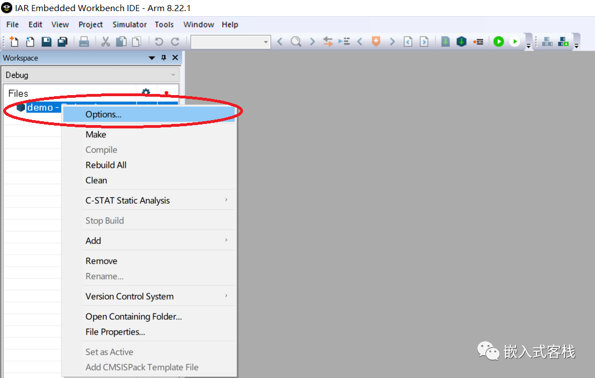
Task: Open the Edit menu
Action: click(x=35, y=24)
